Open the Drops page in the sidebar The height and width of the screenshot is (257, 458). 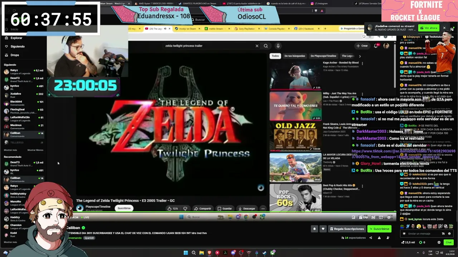click(12, 55)
